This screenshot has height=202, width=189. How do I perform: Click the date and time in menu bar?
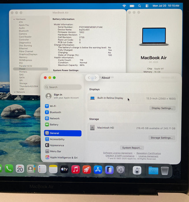point(166,6)
